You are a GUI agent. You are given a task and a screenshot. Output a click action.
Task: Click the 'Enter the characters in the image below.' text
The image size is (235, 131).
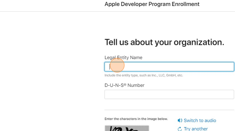[x=136, y=119]
